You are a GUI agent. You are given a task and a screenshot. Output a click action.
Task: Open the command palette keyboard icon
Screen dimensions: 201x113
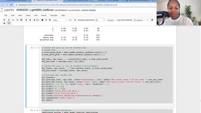tap(70, 20)
